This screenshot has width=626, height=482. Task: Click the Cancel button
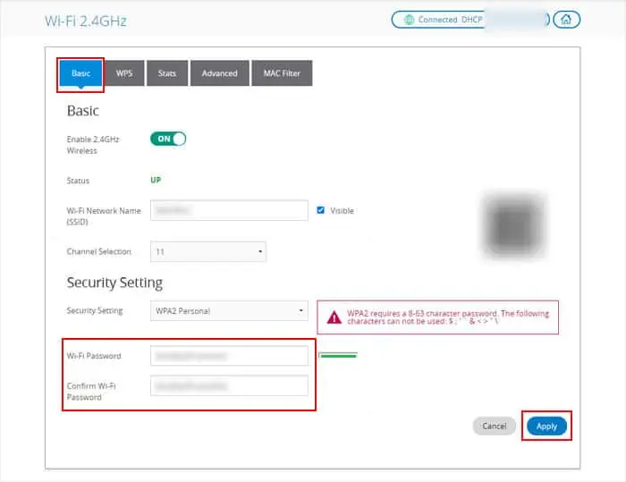pos(495,426)
